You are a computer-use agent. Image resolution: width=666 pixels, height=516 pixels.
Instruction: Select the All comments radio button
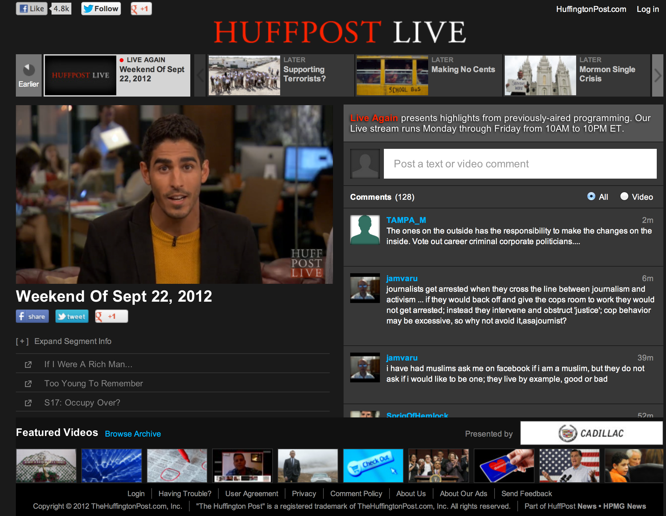point(591,196)
